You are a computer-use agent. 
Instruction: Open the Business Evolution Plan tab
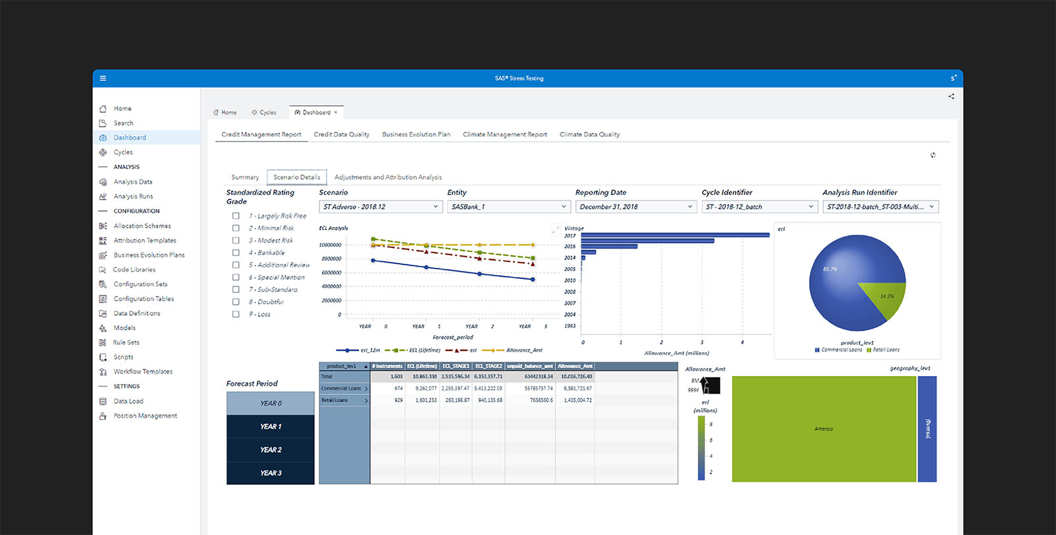pos(416,135)
